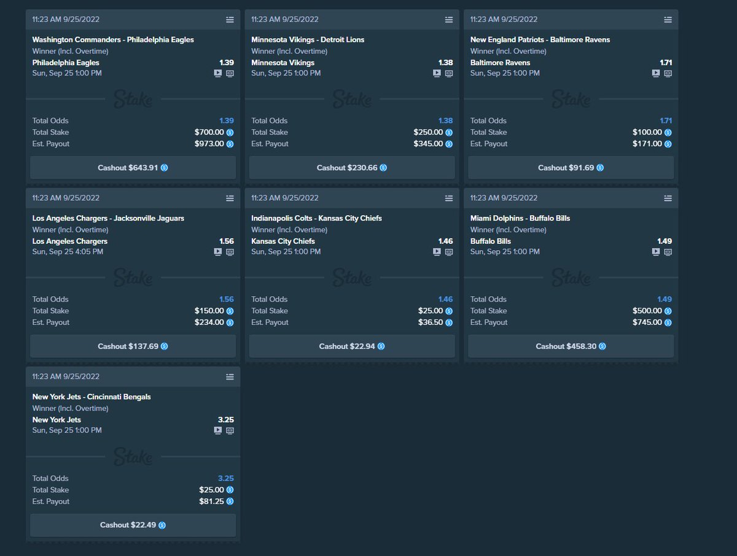This screenshot has height=556, width=737.
Task: Open options menu on Colts - Chiefs bet slip
Action: (x=449, y=198)
